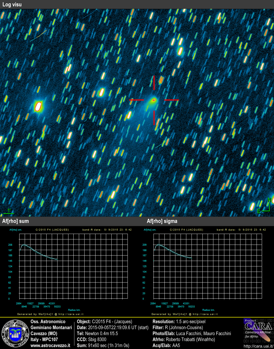Click the peak of the Af[rho] sigma curve
This screenshot has height=349, width=274.
tap(158, 245)
